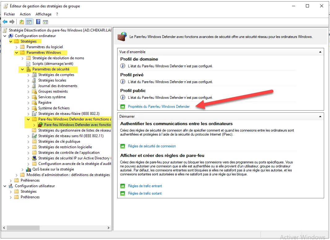Toggle the console tree show/hide icon

pyautogui.click(x=29, y=22)
